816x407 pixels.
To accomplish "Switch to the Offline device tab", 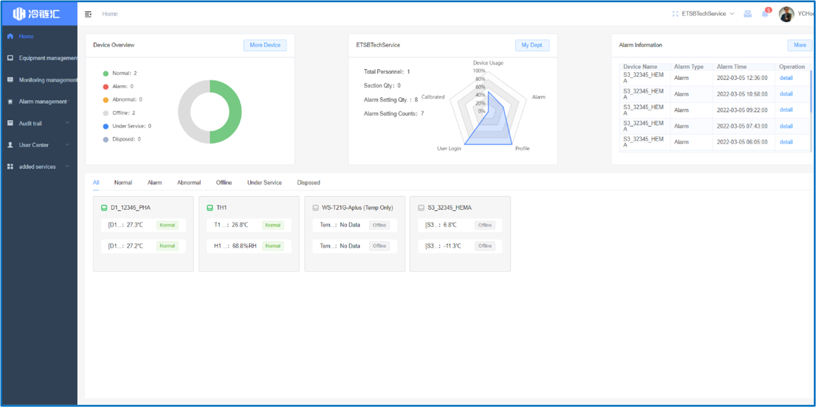I will 224,182.
